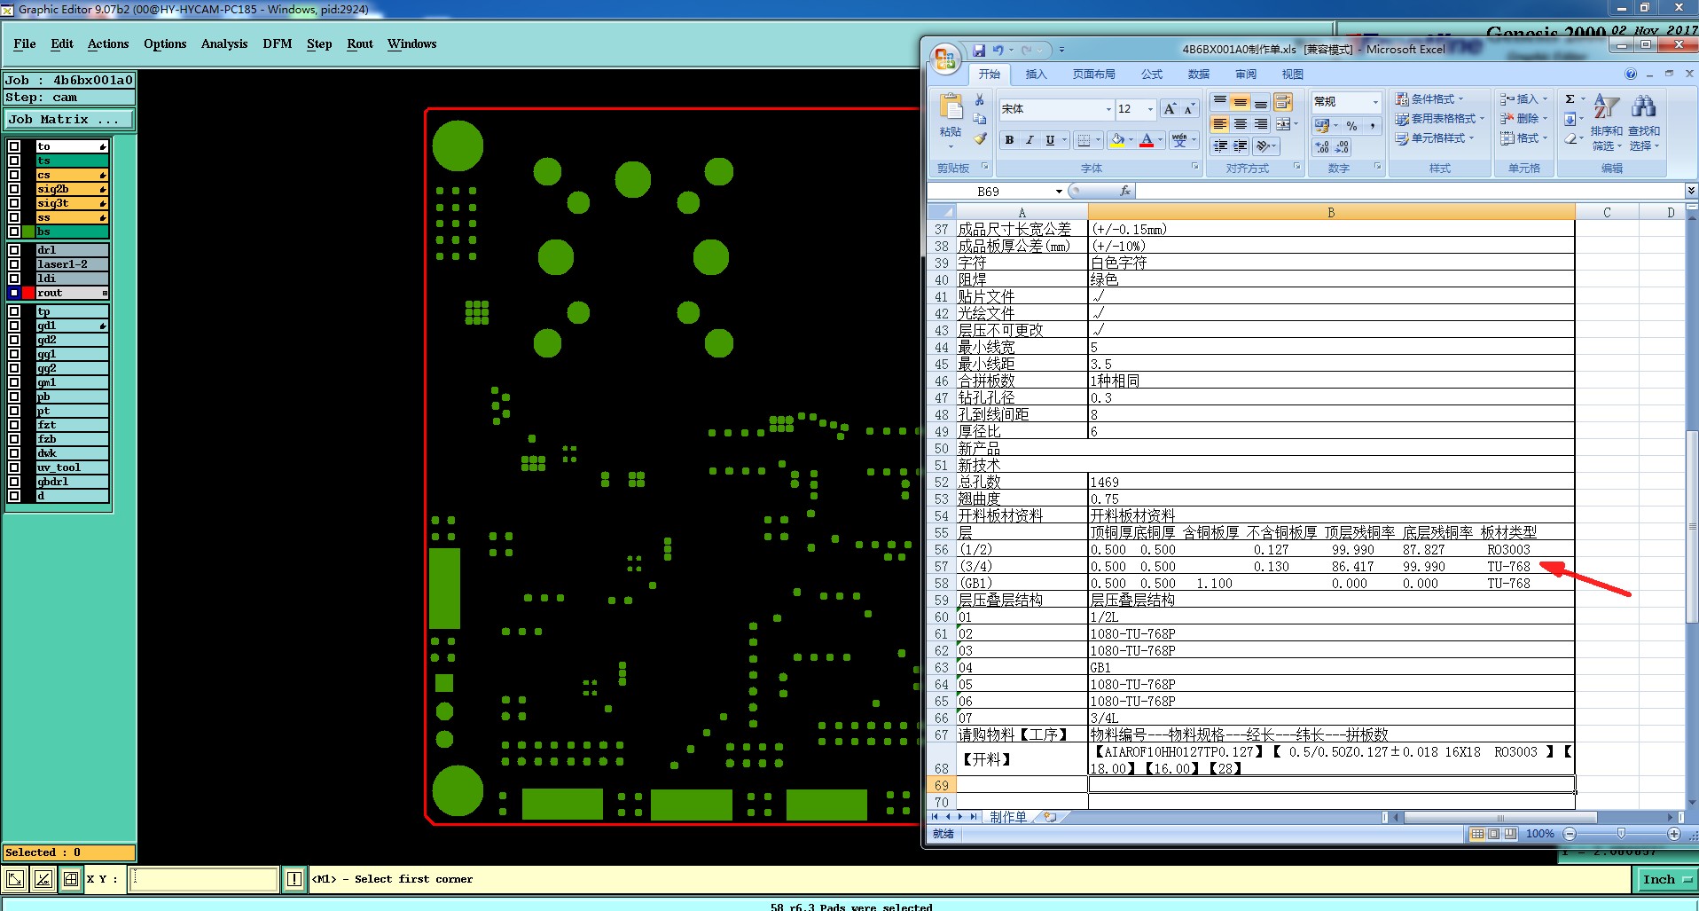Toggle visibility checkbox of layer 'rout'
The height and width of the screenshot is (911, 1699).
click(14, 293)
